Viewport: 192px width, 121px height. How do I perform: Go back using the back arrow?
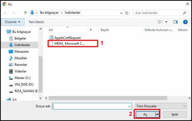point(6,13)
